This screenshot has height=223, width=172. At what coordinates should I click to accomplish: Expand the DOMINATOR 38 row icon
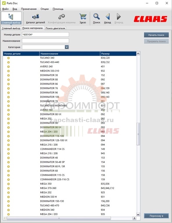(x=8, y=75)
